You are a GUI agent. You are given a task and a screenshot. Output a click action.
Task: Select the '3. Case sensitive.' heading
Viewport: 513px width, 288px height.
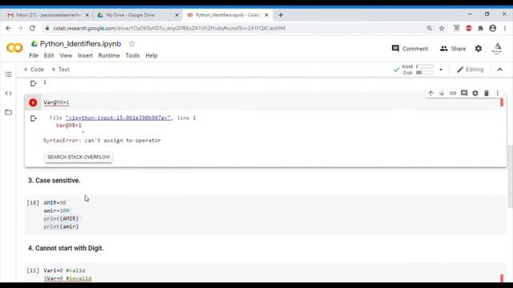point(54,181)
